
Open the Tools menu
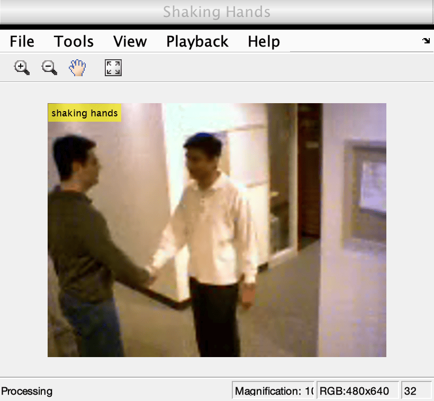tap(74, 41)
